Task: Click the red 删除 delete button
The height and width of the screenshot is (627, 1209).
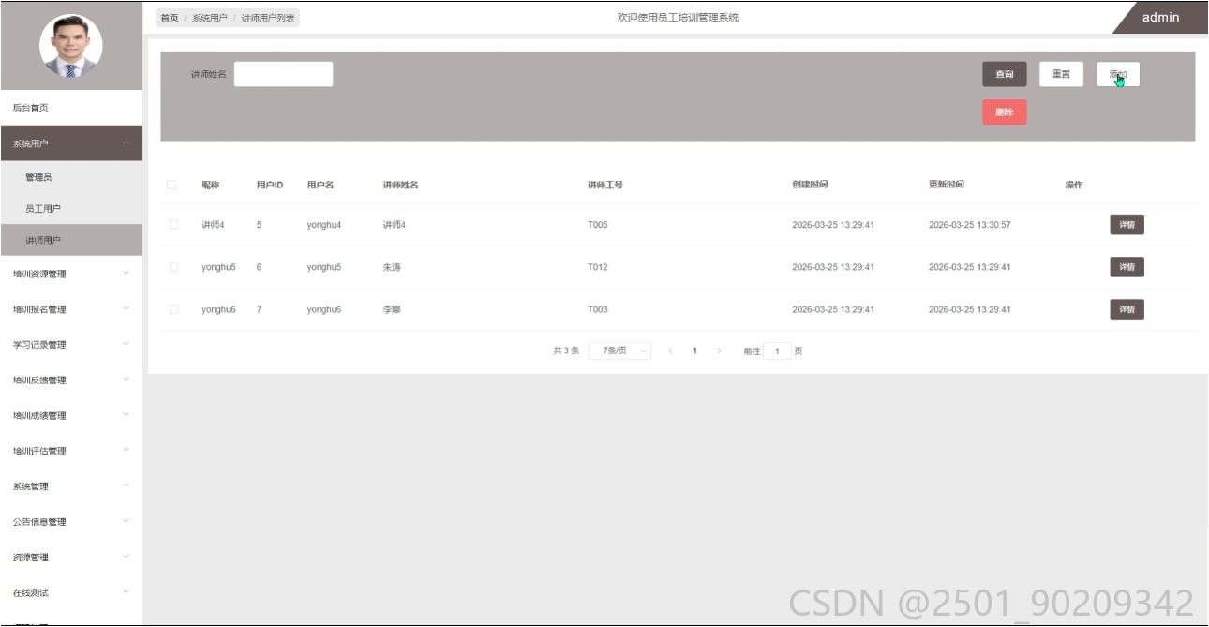Action: pyautogui.click(x=1004, y=112)
